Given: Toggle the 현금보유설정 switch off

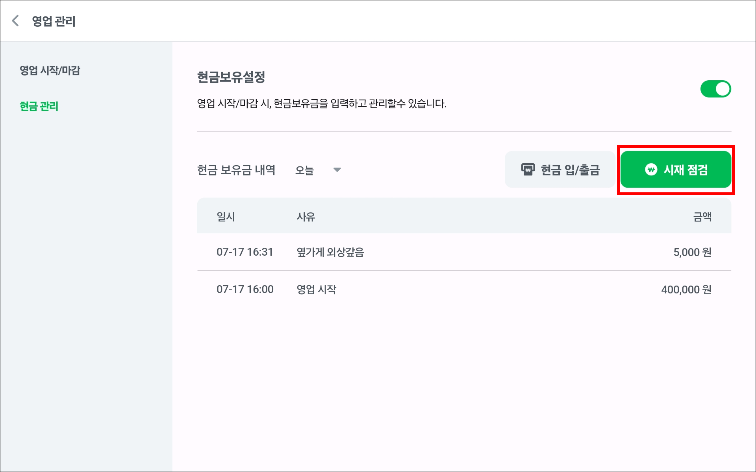Looking at the screenshot, I should pyautogui.click(x=715, y=89).
